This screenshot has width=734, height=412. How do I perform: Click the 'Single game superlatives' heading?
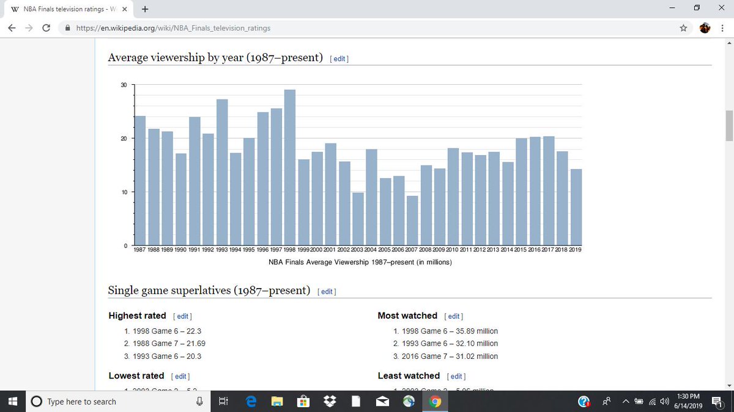(x=209, y=290)
